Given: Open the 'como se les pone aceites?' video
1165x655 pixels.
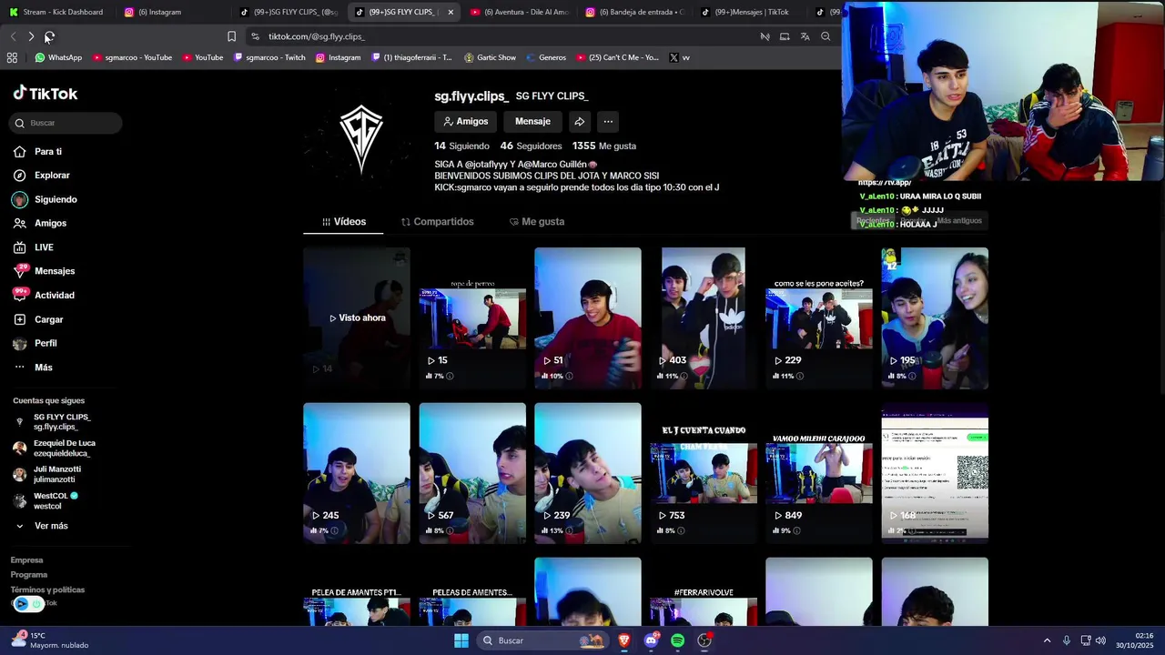Looking at the screenshot, I should pyautogui.click(x=819, y=317).
